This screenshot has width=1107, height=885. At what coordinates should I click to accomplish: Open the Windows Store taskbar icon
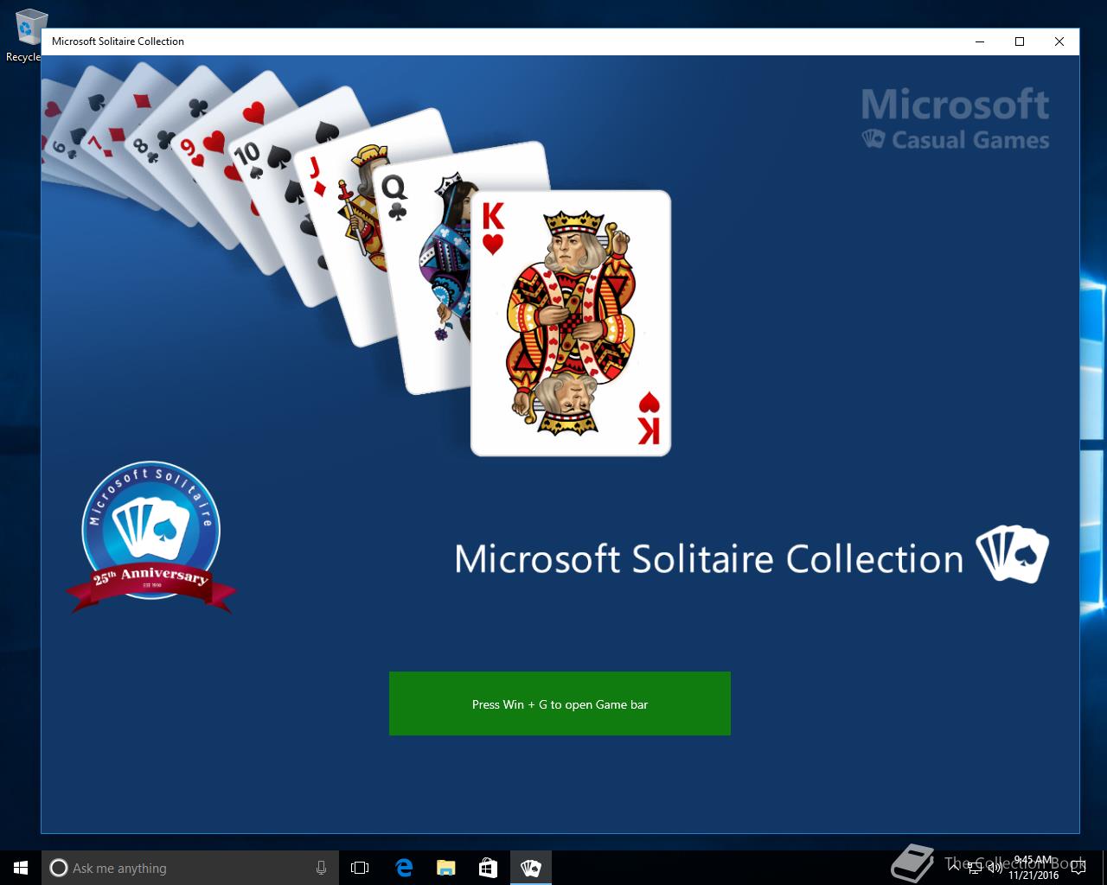pos(488,868)
